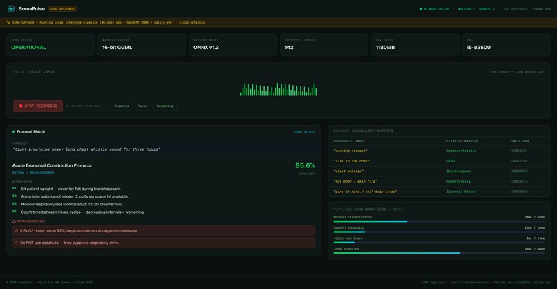Click the UMLS CODE column header
The image size is (557, 289).
click(x=520, y=141)
